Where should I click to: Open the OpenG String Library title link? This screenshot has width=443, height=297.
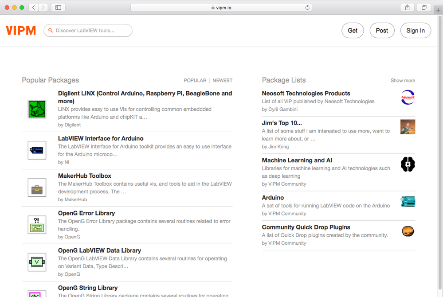(88, 288)
